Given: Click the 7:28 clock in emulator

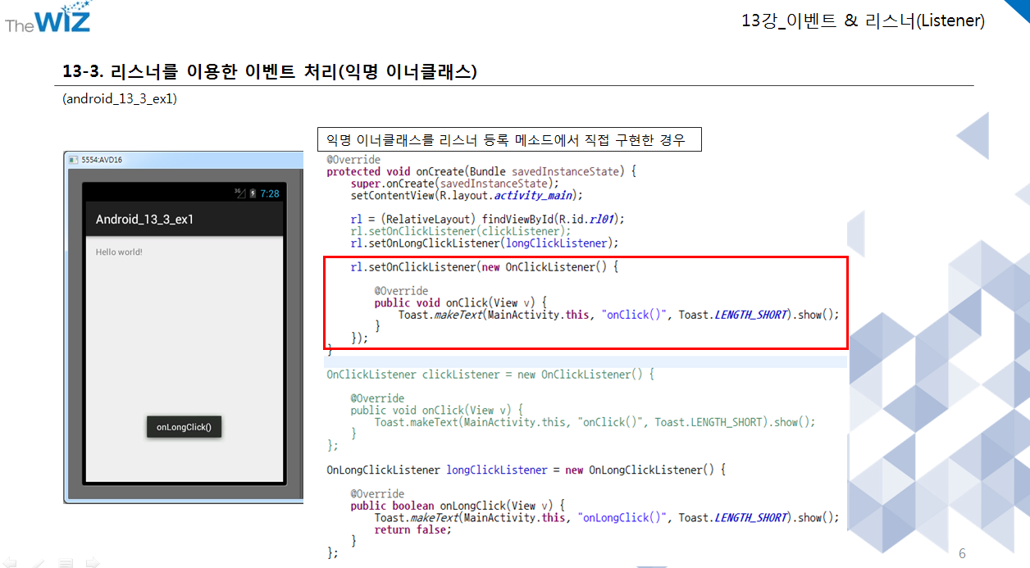Looking at the screenshot, I should (x=270, y=194).
